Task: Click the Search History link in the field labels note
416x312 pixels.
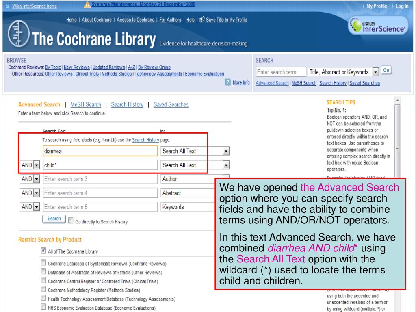Action: coord(146,140)
